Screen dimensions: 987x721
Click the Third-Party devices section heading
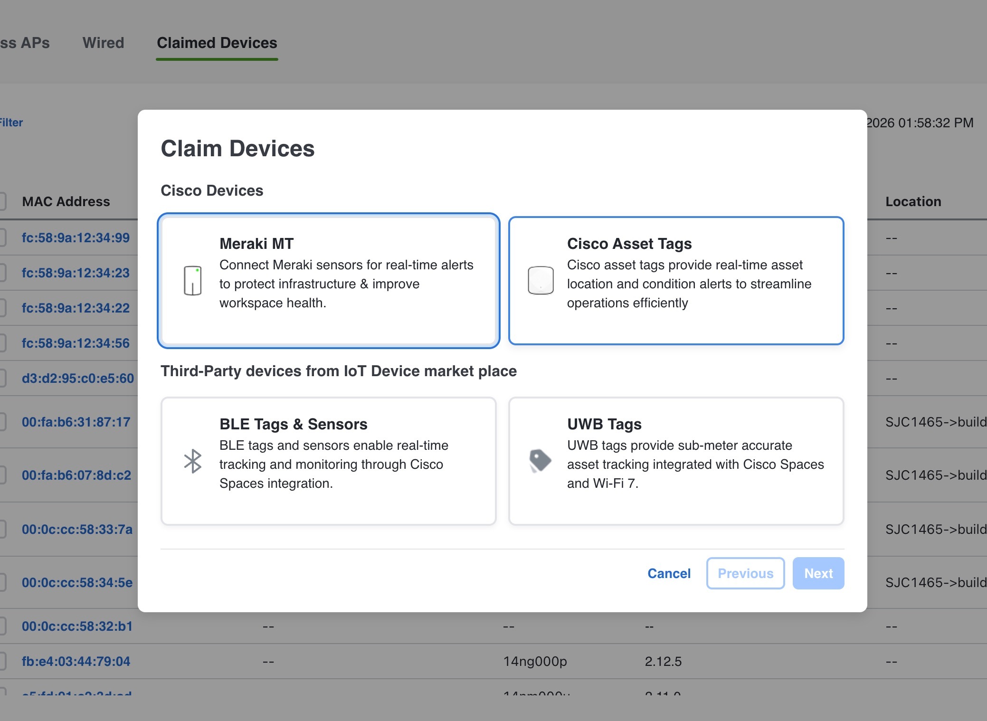339,371
